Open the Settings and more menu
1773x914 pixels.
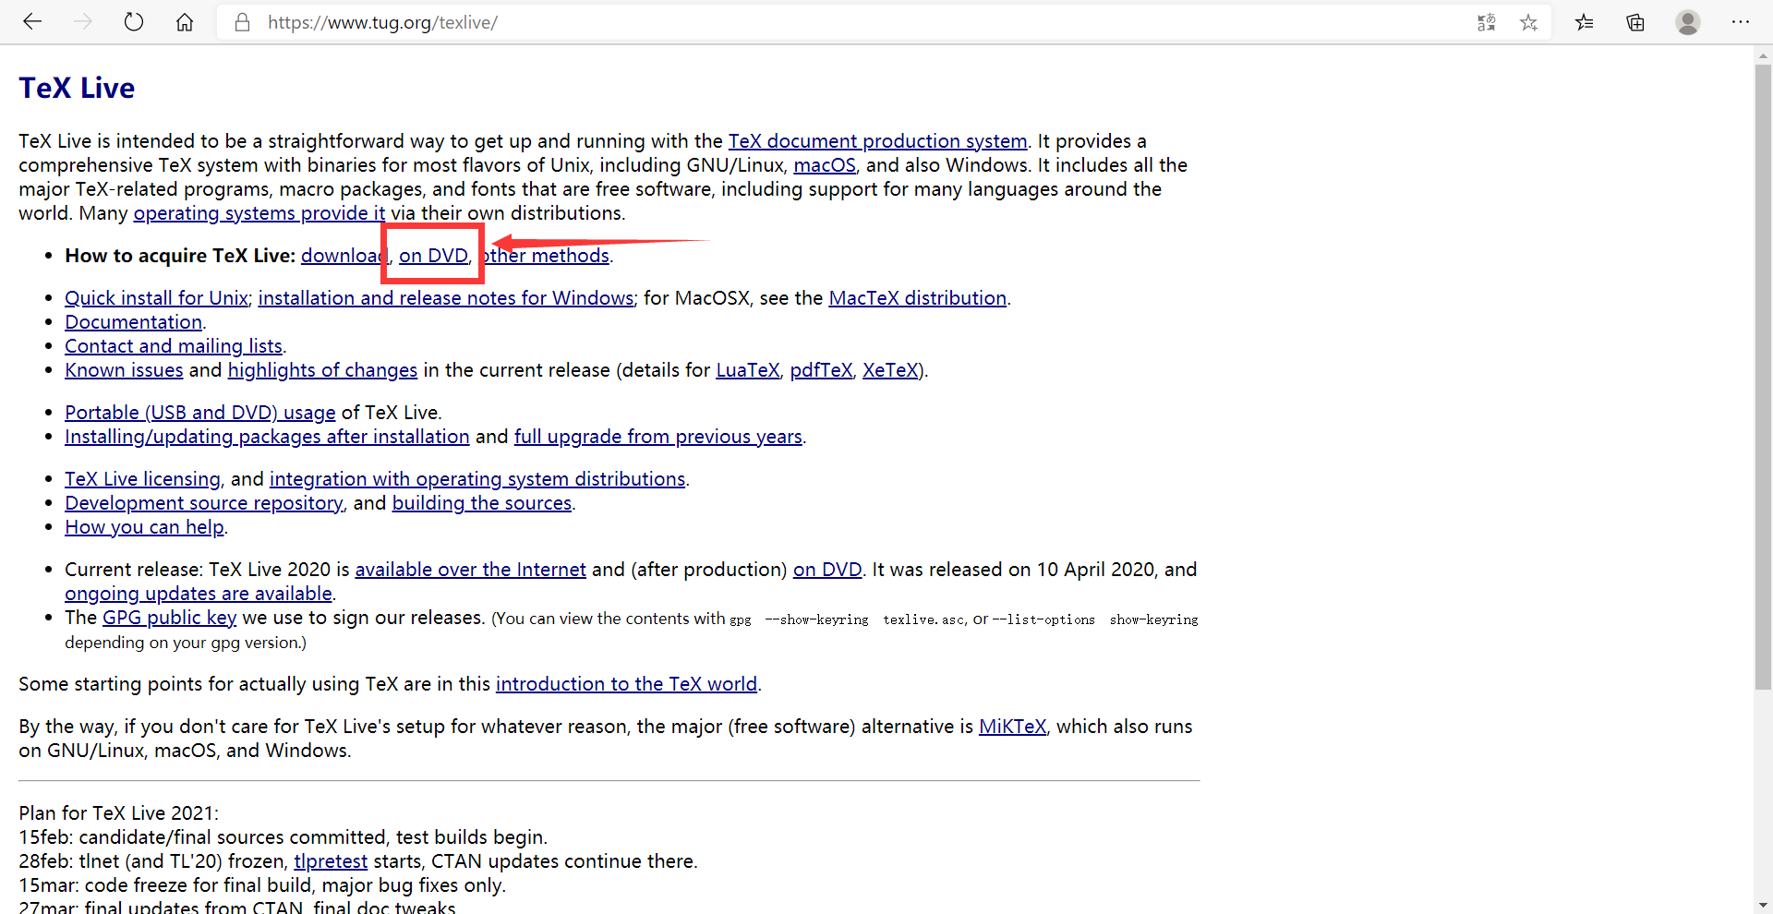pyautogui.click(x=1741, y=22)
